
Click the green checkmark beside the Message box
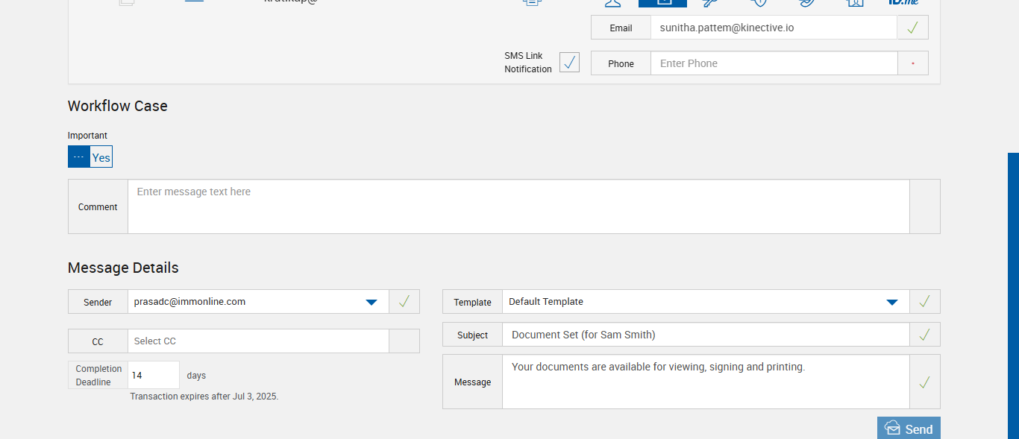pyautogui.click(x=924, y=382)
